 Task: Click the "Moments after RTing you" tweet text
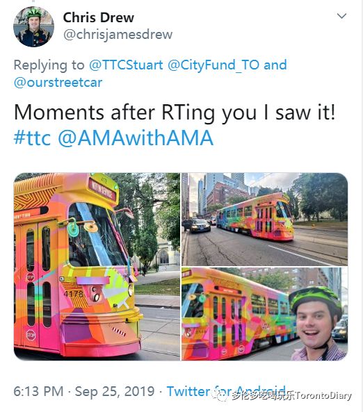point(175,113)
